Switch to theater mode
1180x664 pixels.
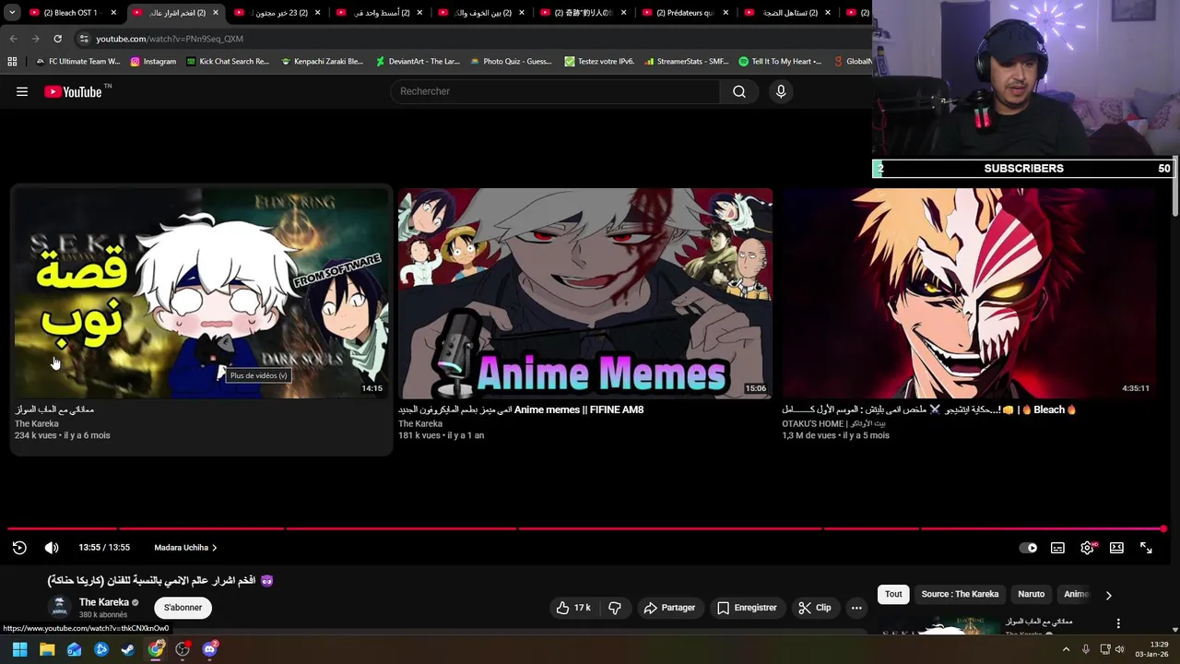(1116, 548)
